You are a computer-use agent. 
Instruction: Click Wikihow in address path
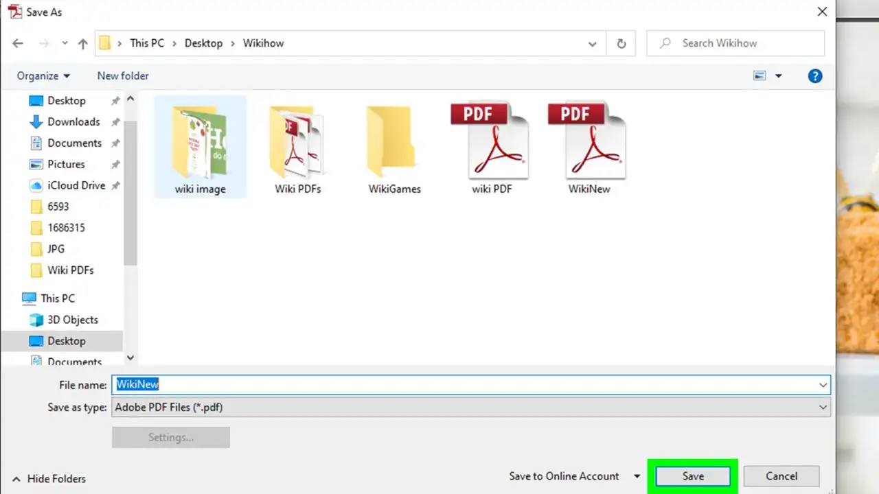click(263, 43)
